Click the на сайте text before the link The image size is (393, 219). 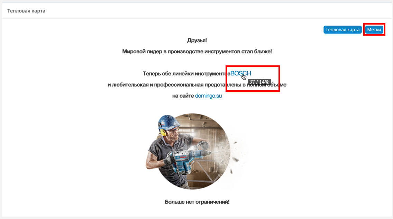(183, 96)
